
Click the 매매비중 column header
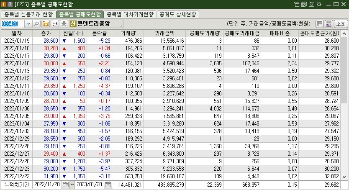coord(280,33)
